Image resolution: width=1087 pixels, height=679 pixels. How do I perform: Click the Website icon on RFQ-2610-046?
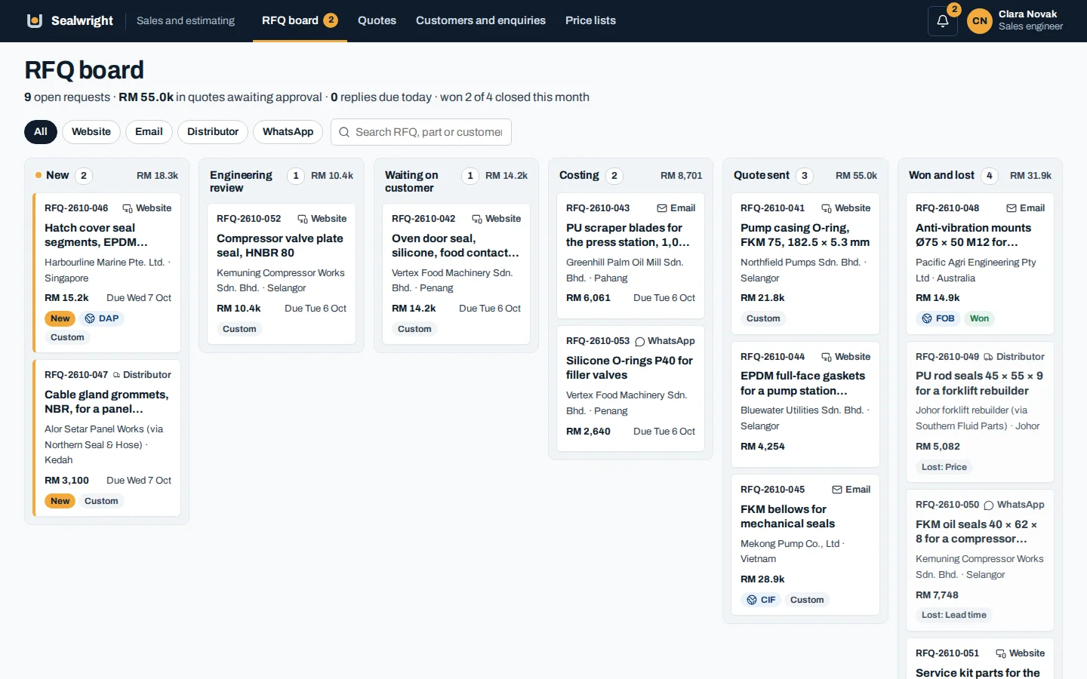pos(128,208)
